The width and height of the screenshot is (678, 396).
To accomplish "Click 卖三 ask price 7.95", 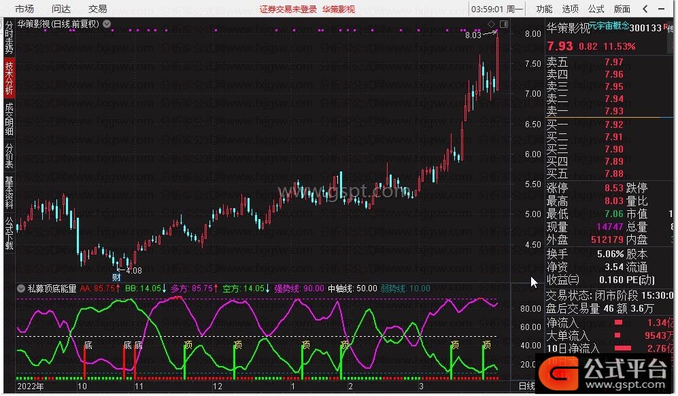I will (x=613, y=86).
